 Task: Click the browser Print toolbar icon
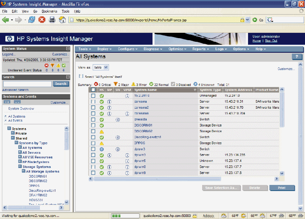[x=52, y=19]
